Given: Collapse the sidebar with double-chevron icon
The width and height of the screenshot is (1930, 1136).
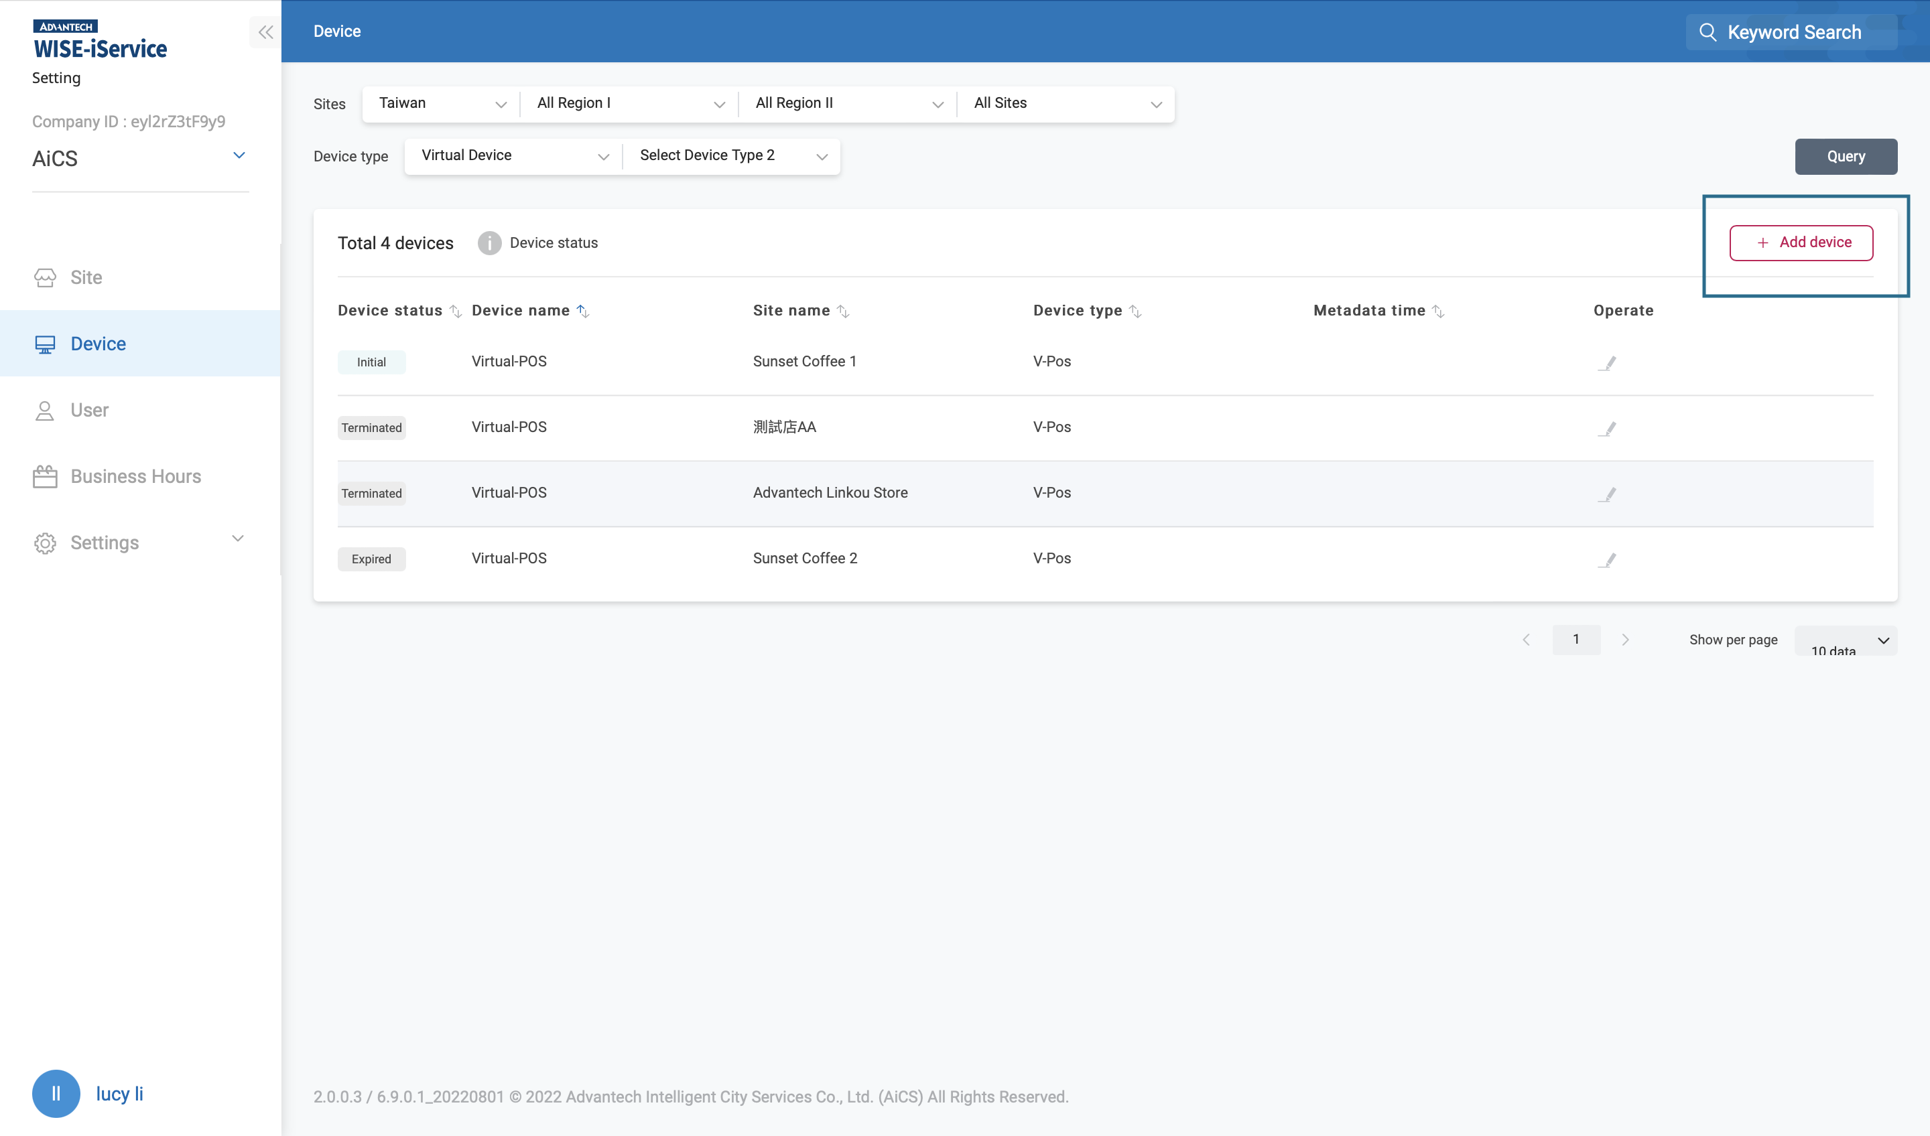Looking at the screenshot, I should pos(265,32).
